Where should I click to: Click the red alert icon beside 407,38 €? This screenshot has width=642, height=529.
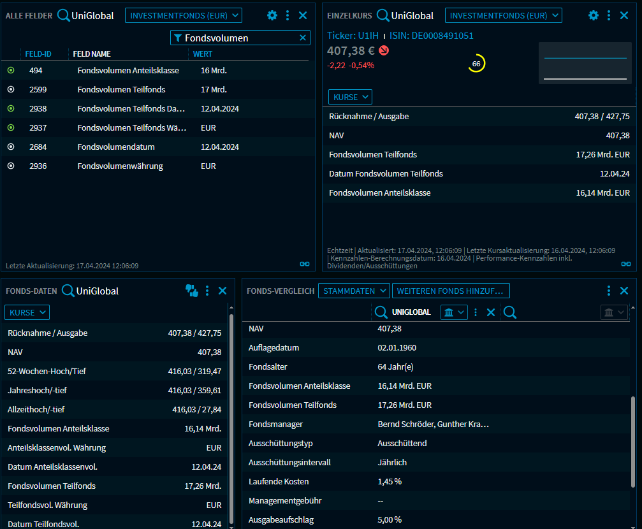(382, 49)
